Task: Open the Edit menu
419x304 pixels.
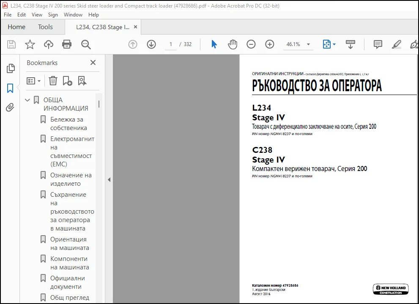Action: coord(22,15)
